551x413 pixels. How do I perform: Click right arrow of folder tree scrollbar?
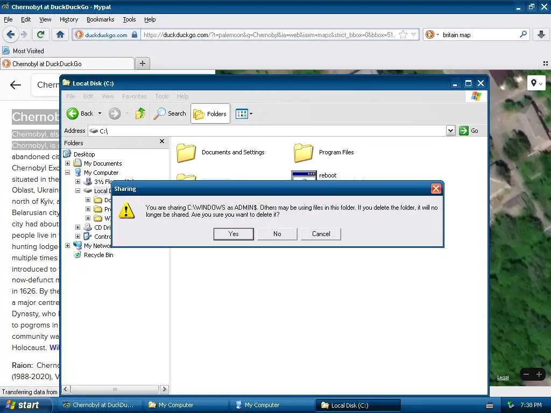coord(164,389)
